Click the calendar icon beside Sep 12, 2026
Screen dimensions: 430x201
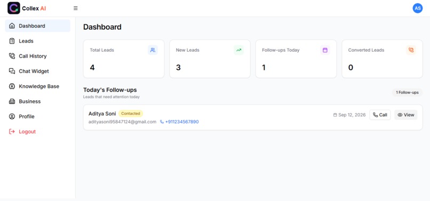335,115
